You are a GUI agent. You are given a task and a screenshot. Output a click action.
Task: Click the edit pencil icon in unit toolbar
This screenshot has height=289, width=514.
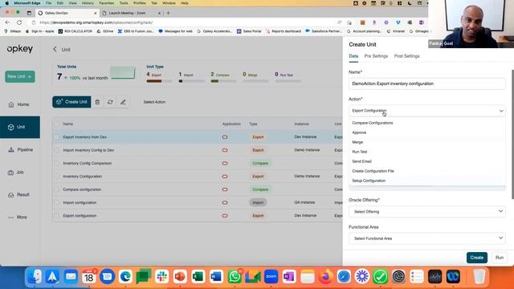[123, 102]
